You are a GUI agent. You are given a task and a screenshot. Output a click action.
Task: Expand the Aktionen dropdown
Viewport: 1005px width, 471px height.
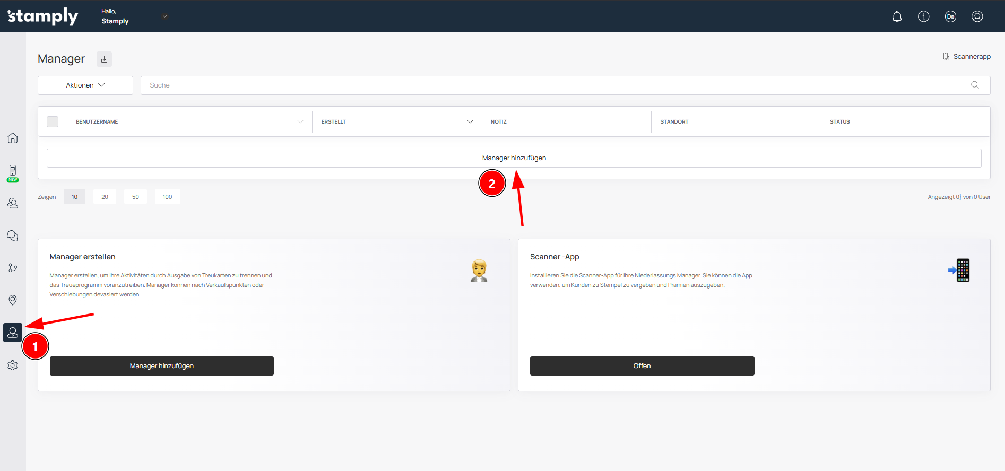[85, 85]
